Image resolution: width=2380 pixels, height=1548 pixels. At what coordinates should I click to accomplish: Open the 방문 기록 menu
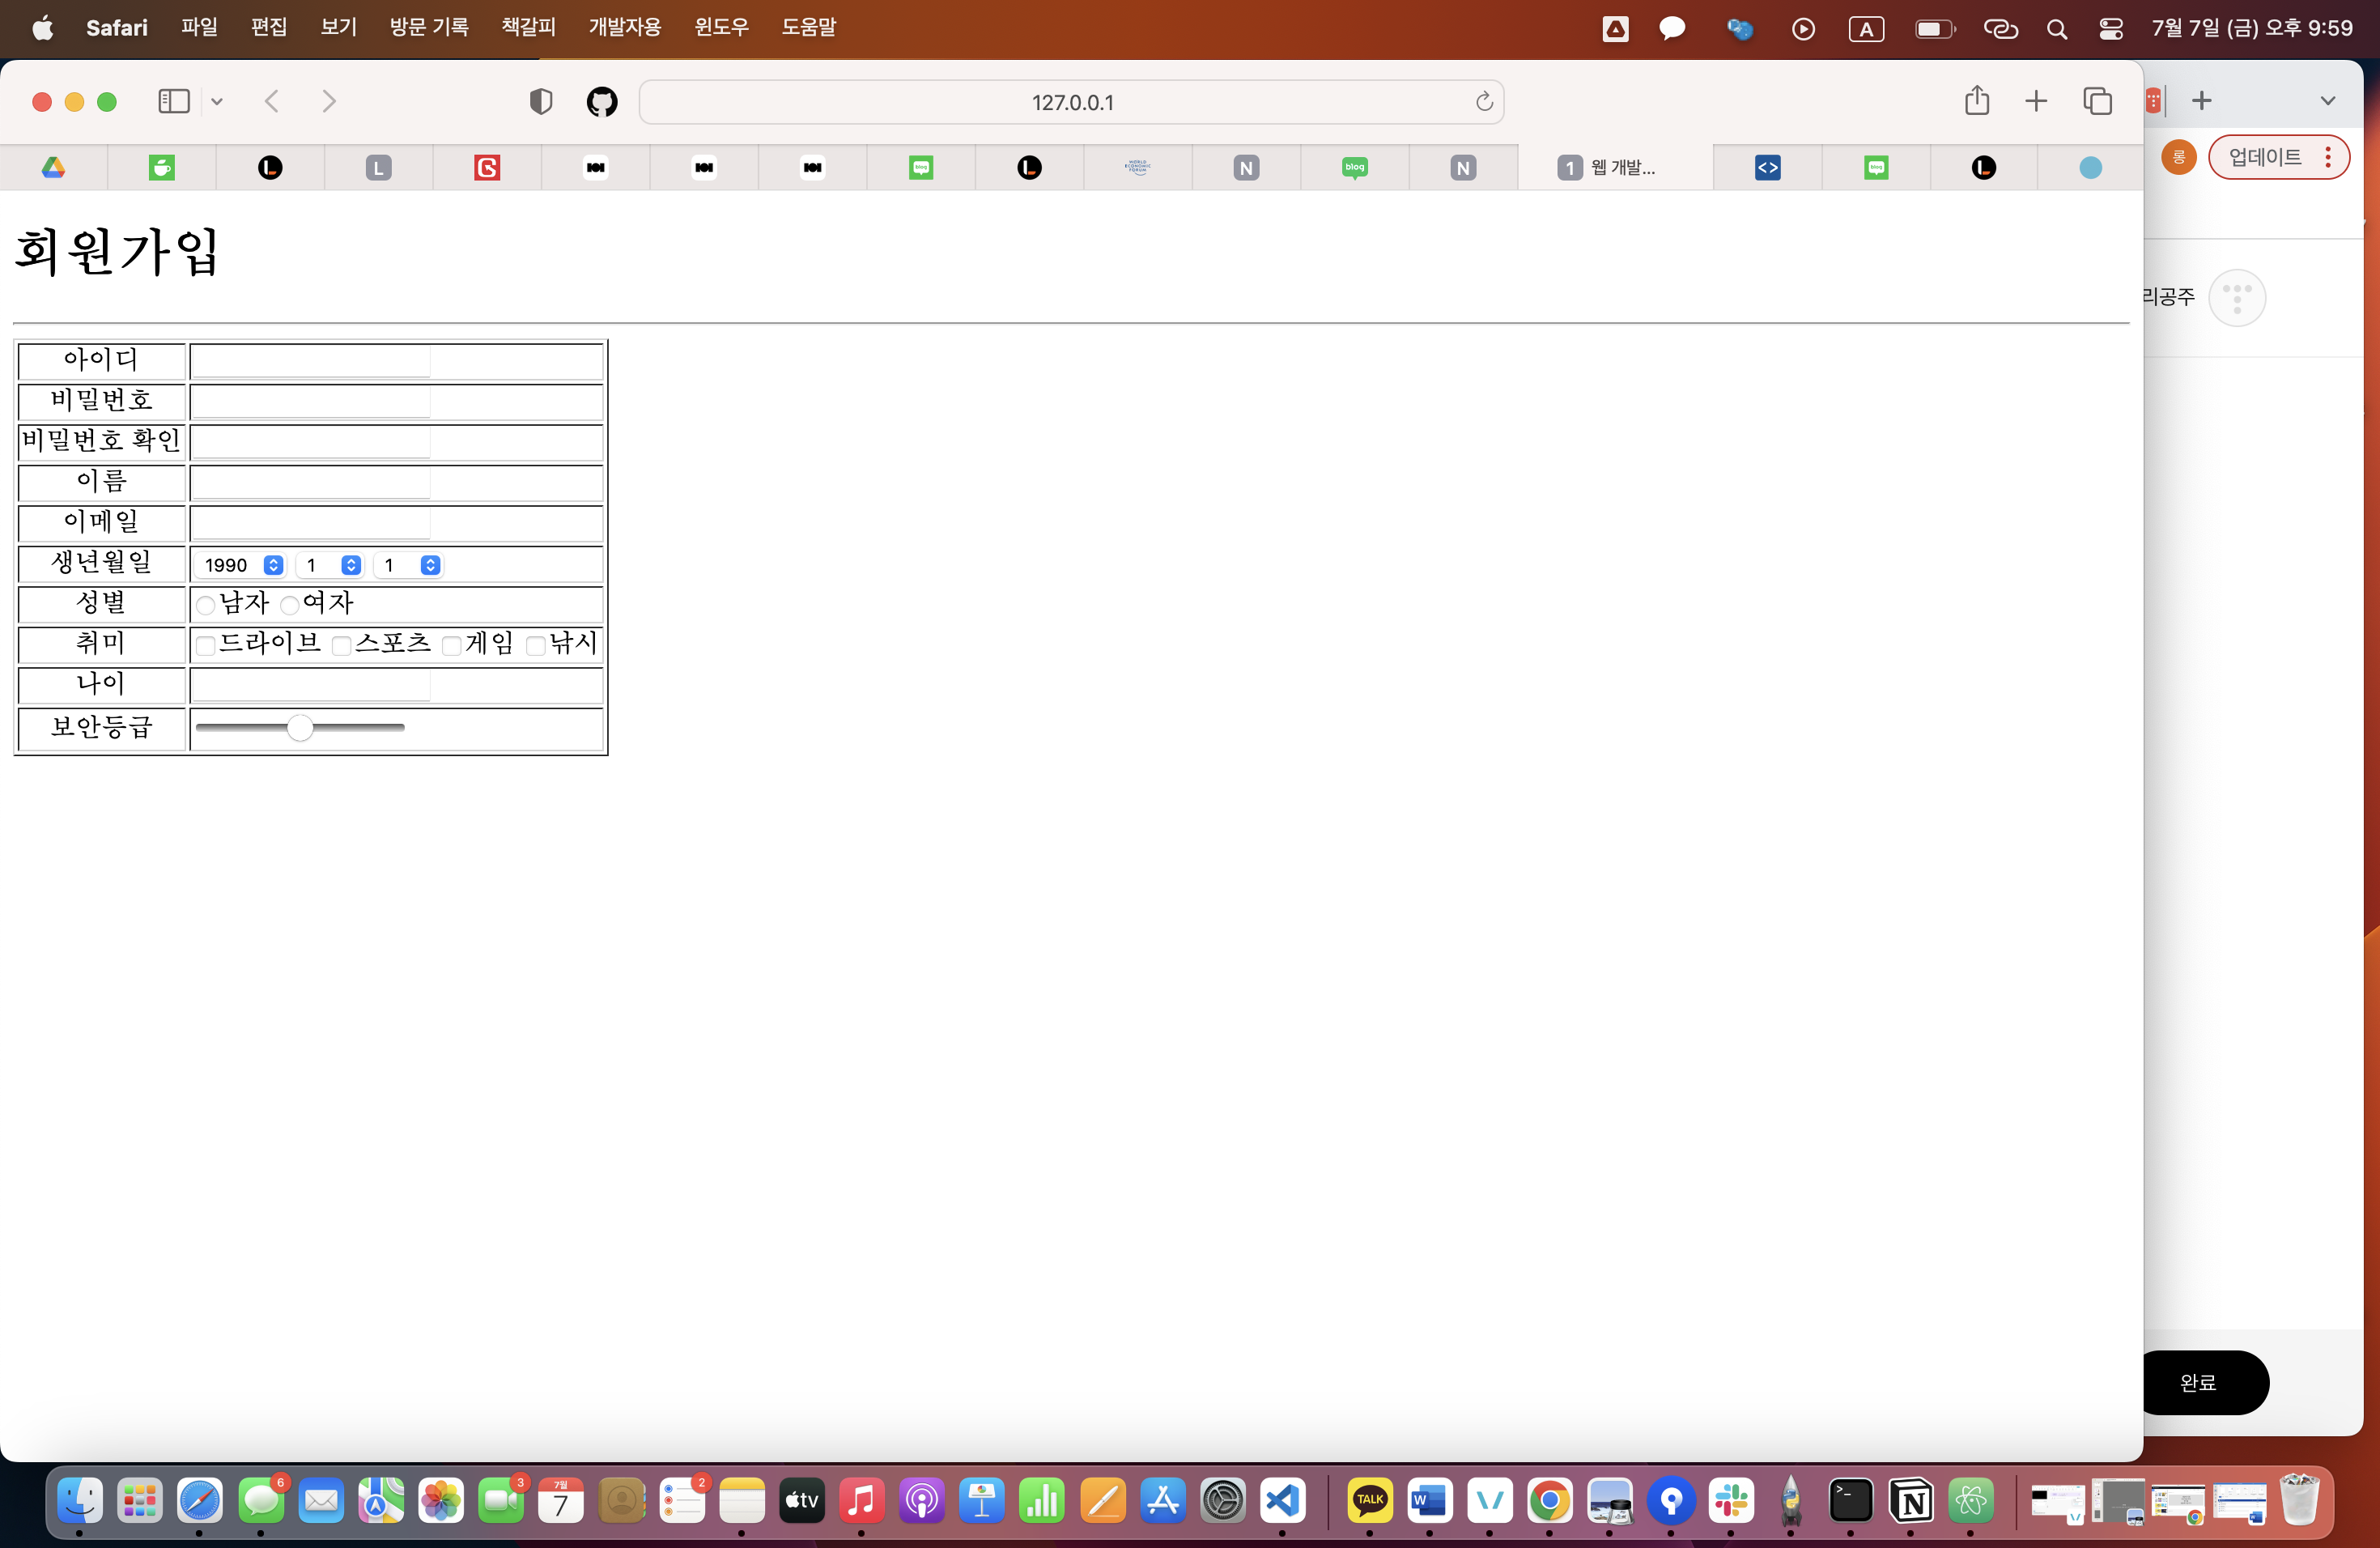429,27
